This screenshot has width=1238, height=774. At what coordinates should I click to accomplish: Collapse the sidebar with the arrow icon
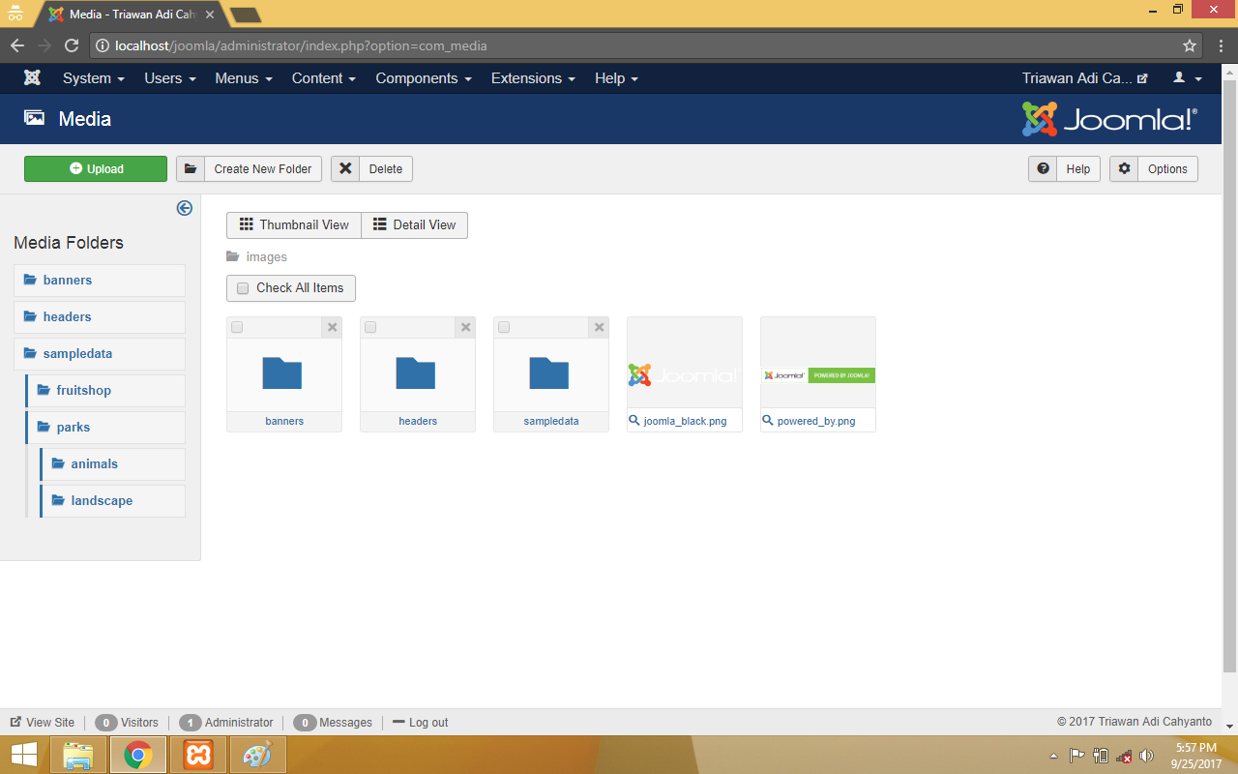click(185, 208)
